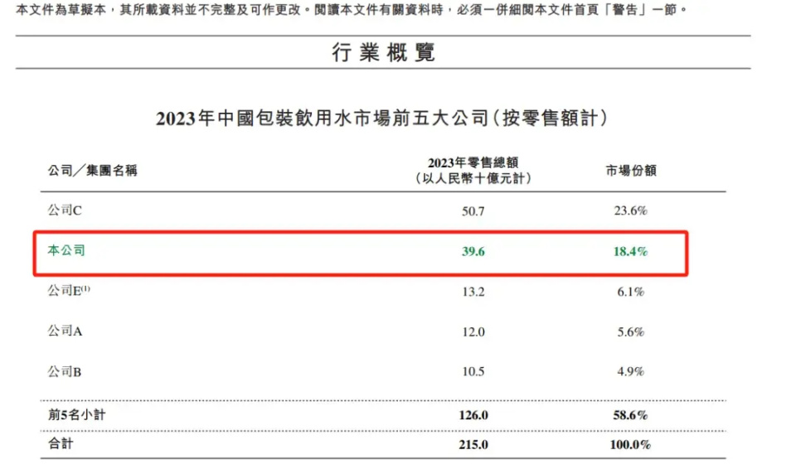
Task: Click the subtotal share 58.6%
Action: click(630, 415)
